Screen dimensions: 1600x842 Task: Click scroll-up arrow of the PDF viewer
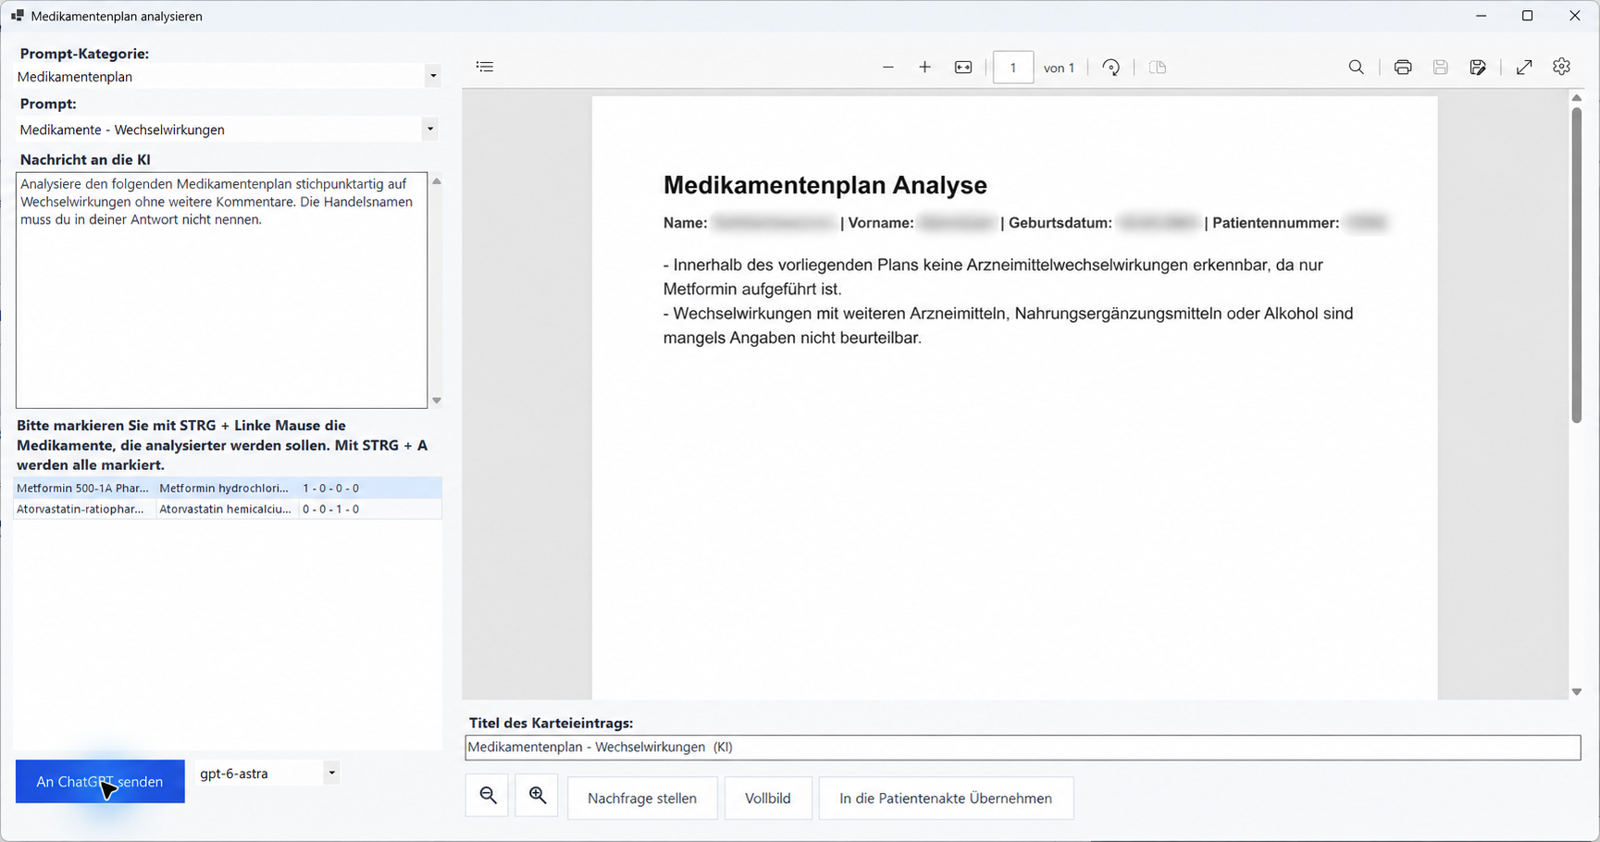(x=1577, y=97)
